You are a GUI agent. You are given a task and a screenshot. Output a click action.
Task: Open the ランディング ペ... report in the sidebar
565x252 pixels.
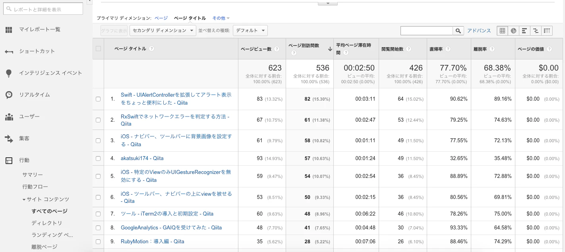coord(52,235)
